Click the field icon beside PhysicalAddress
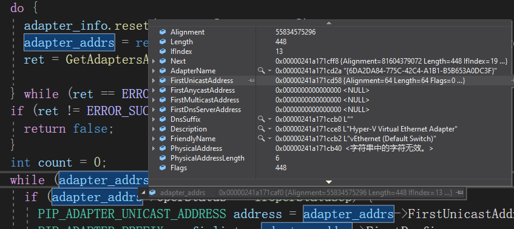The width and height of the screenshot is (514, 229). point(163,148)
